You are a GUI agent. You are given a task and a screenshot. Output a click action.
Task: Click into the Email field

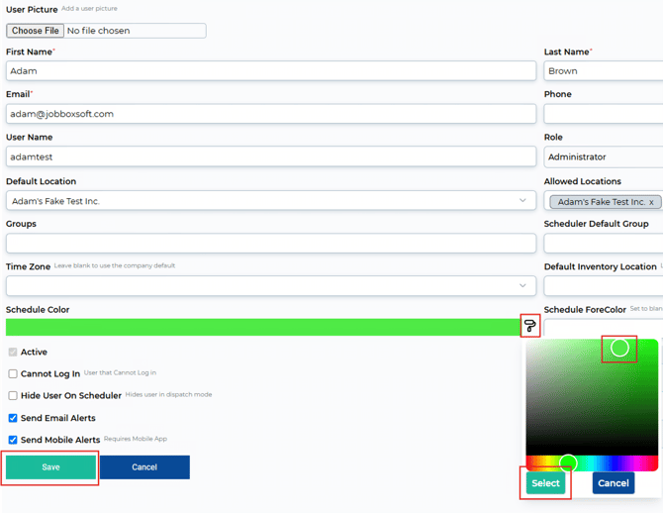pyautogui.click(x=271, y=114)
